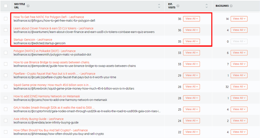Check the Pipeflare row checkbox
This screenshot has height=138, width=260.
click(x=6, y=75)
